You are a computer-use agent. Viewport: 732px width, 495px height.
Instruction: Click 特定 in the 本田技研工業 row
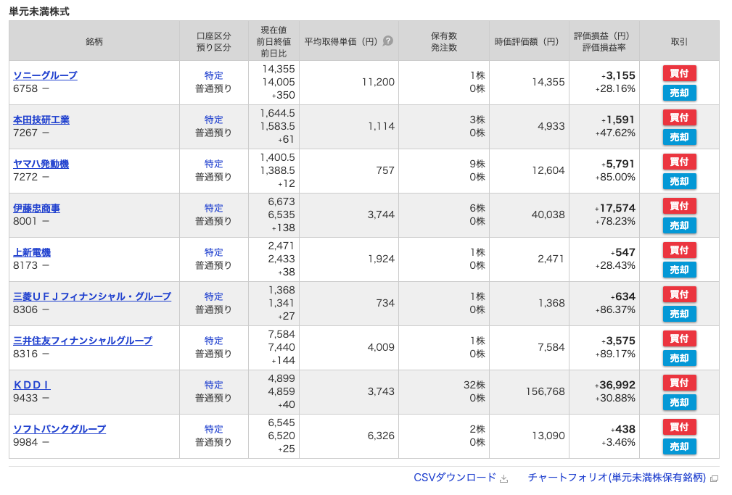pos(213,120)
